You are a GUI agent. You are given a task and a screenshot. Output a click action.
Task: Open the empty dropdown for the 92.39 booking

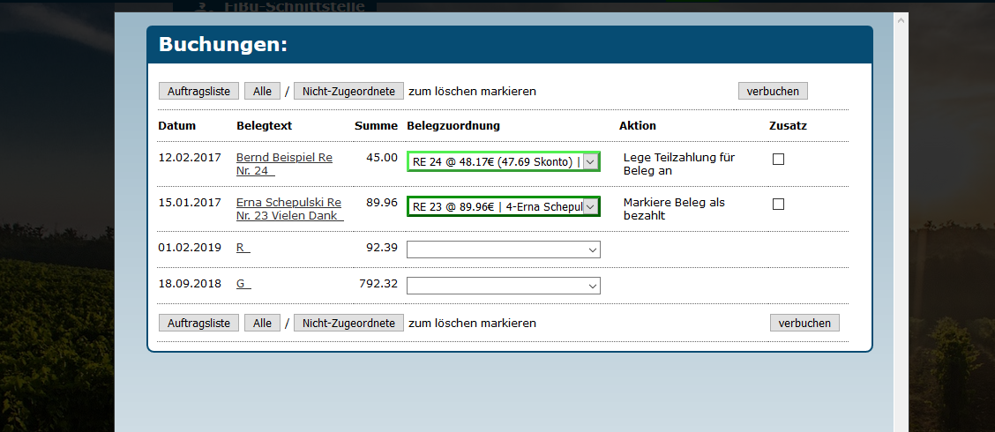coord(503,250)
